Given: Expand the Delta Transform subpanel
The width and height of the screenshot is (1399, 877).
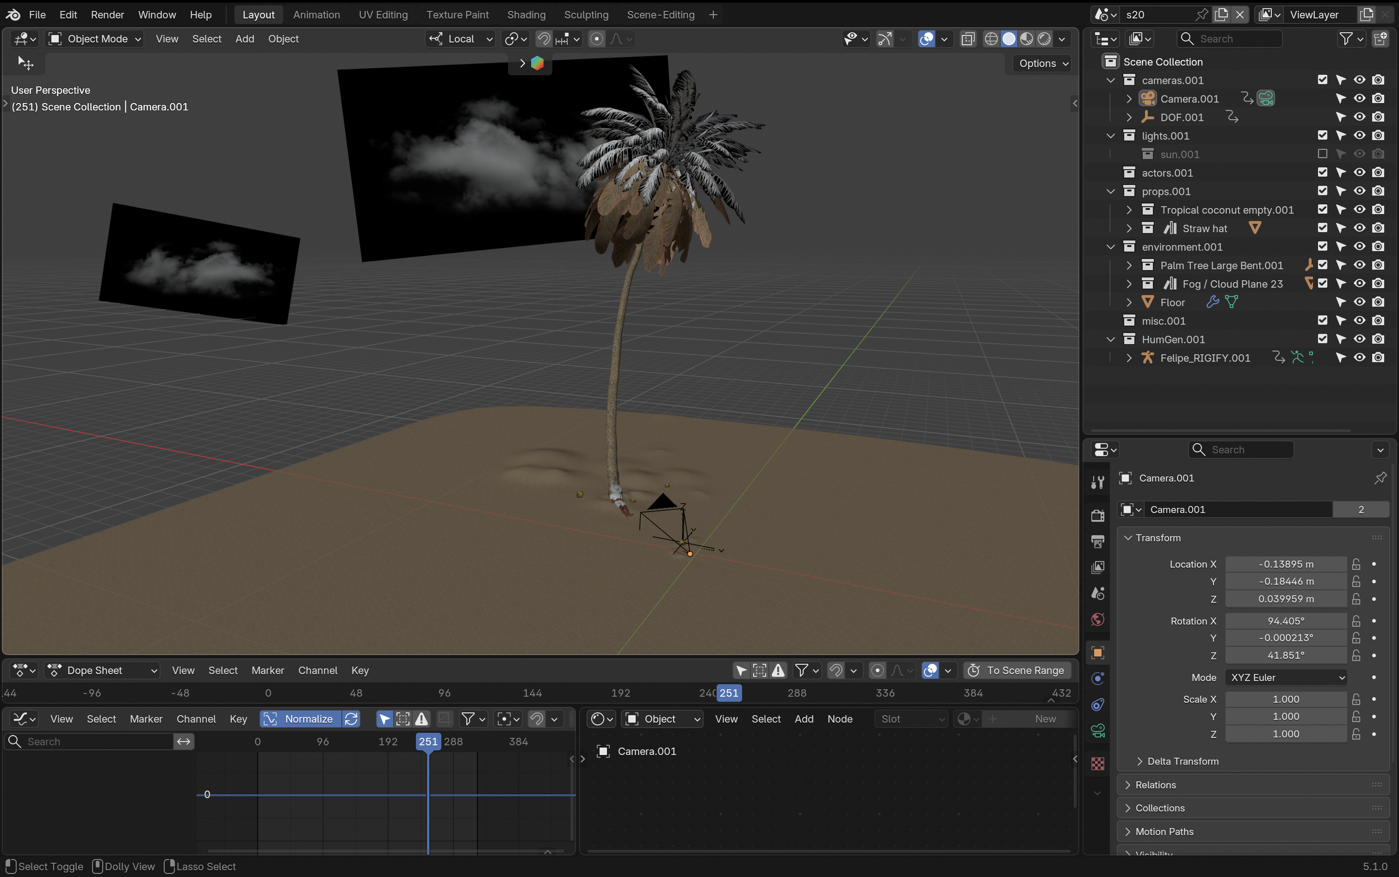Looking at the screenshot, I should tap(1182, 762).
